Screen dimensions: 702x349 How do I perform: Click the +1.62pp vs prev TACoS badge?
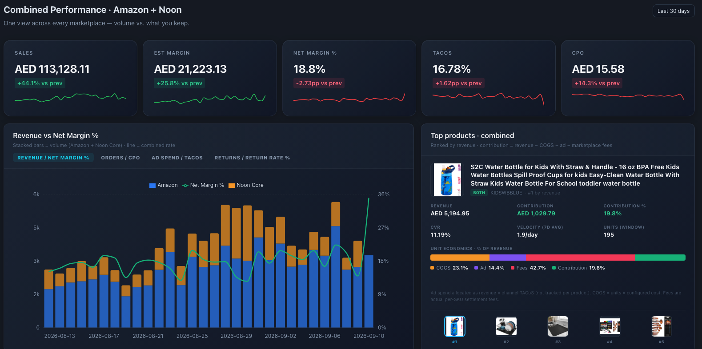click(x=458, y=83)
